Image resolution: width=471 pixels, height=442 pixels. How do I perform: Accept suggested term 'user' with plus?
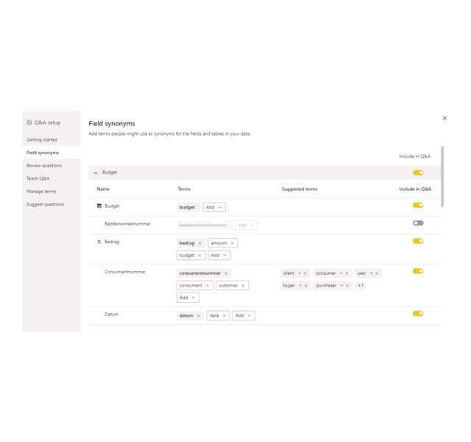pos(371,273)
